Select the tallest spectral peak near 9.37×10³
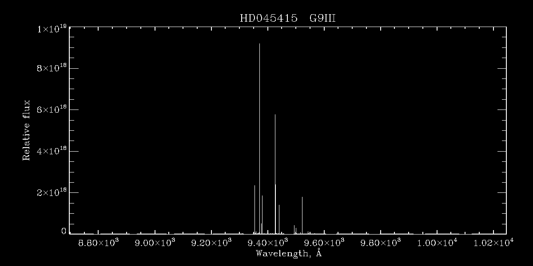The image size is (533, 266). click(x=259, y=138)
